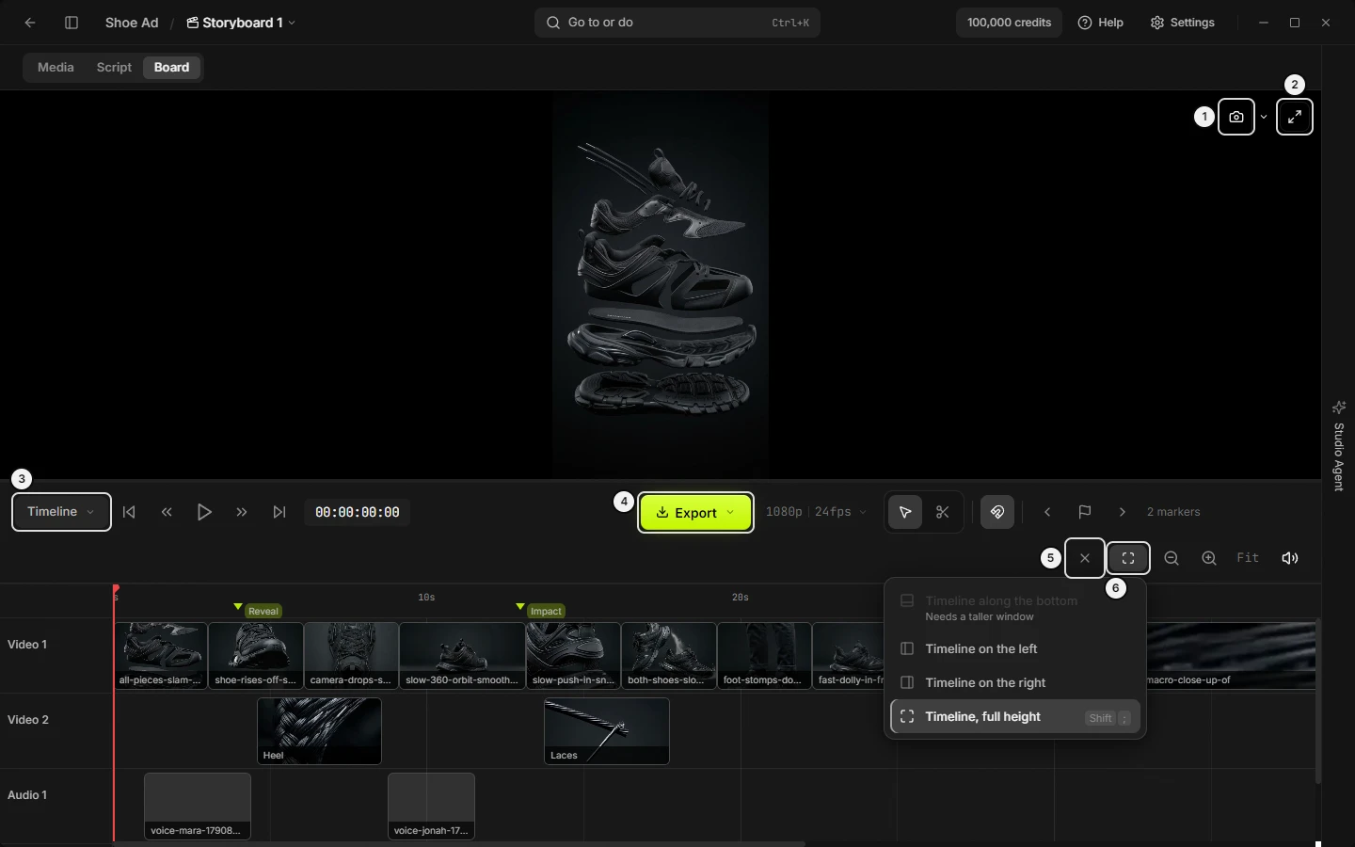The height and width of the screenshot is (847, 1355).
Task: Switch to the Media tab
Action: click(56, 68)
